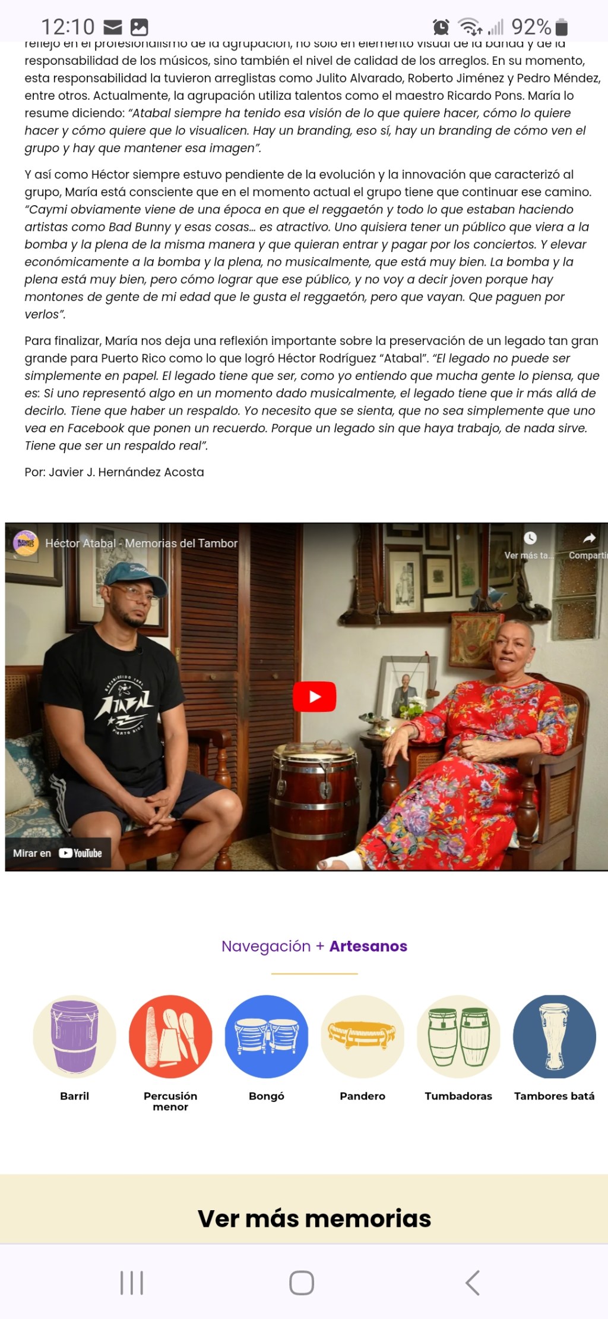Open the blue Bongó icon

click(267, 1037)
